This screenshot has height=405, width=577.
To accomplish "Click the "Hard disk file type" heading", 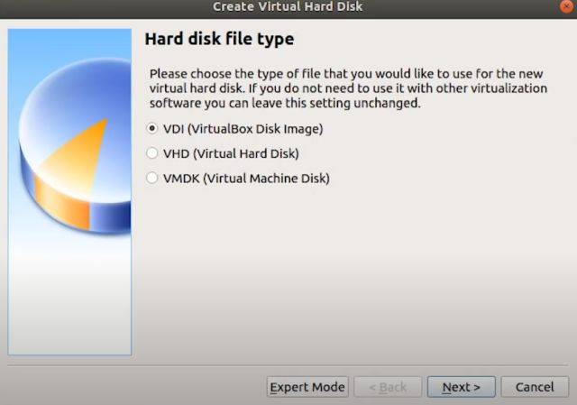I will (x=219, y=40).
